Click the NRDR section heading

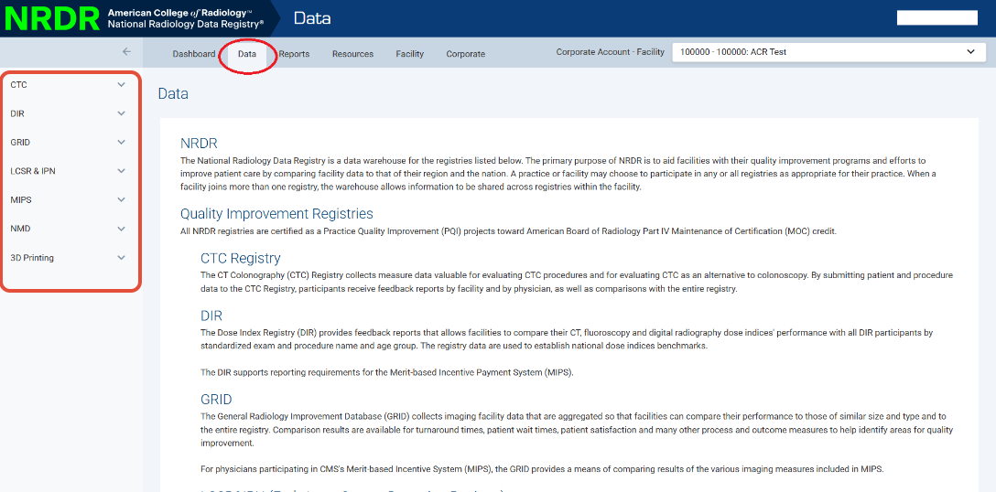click(x=199, y=144)
